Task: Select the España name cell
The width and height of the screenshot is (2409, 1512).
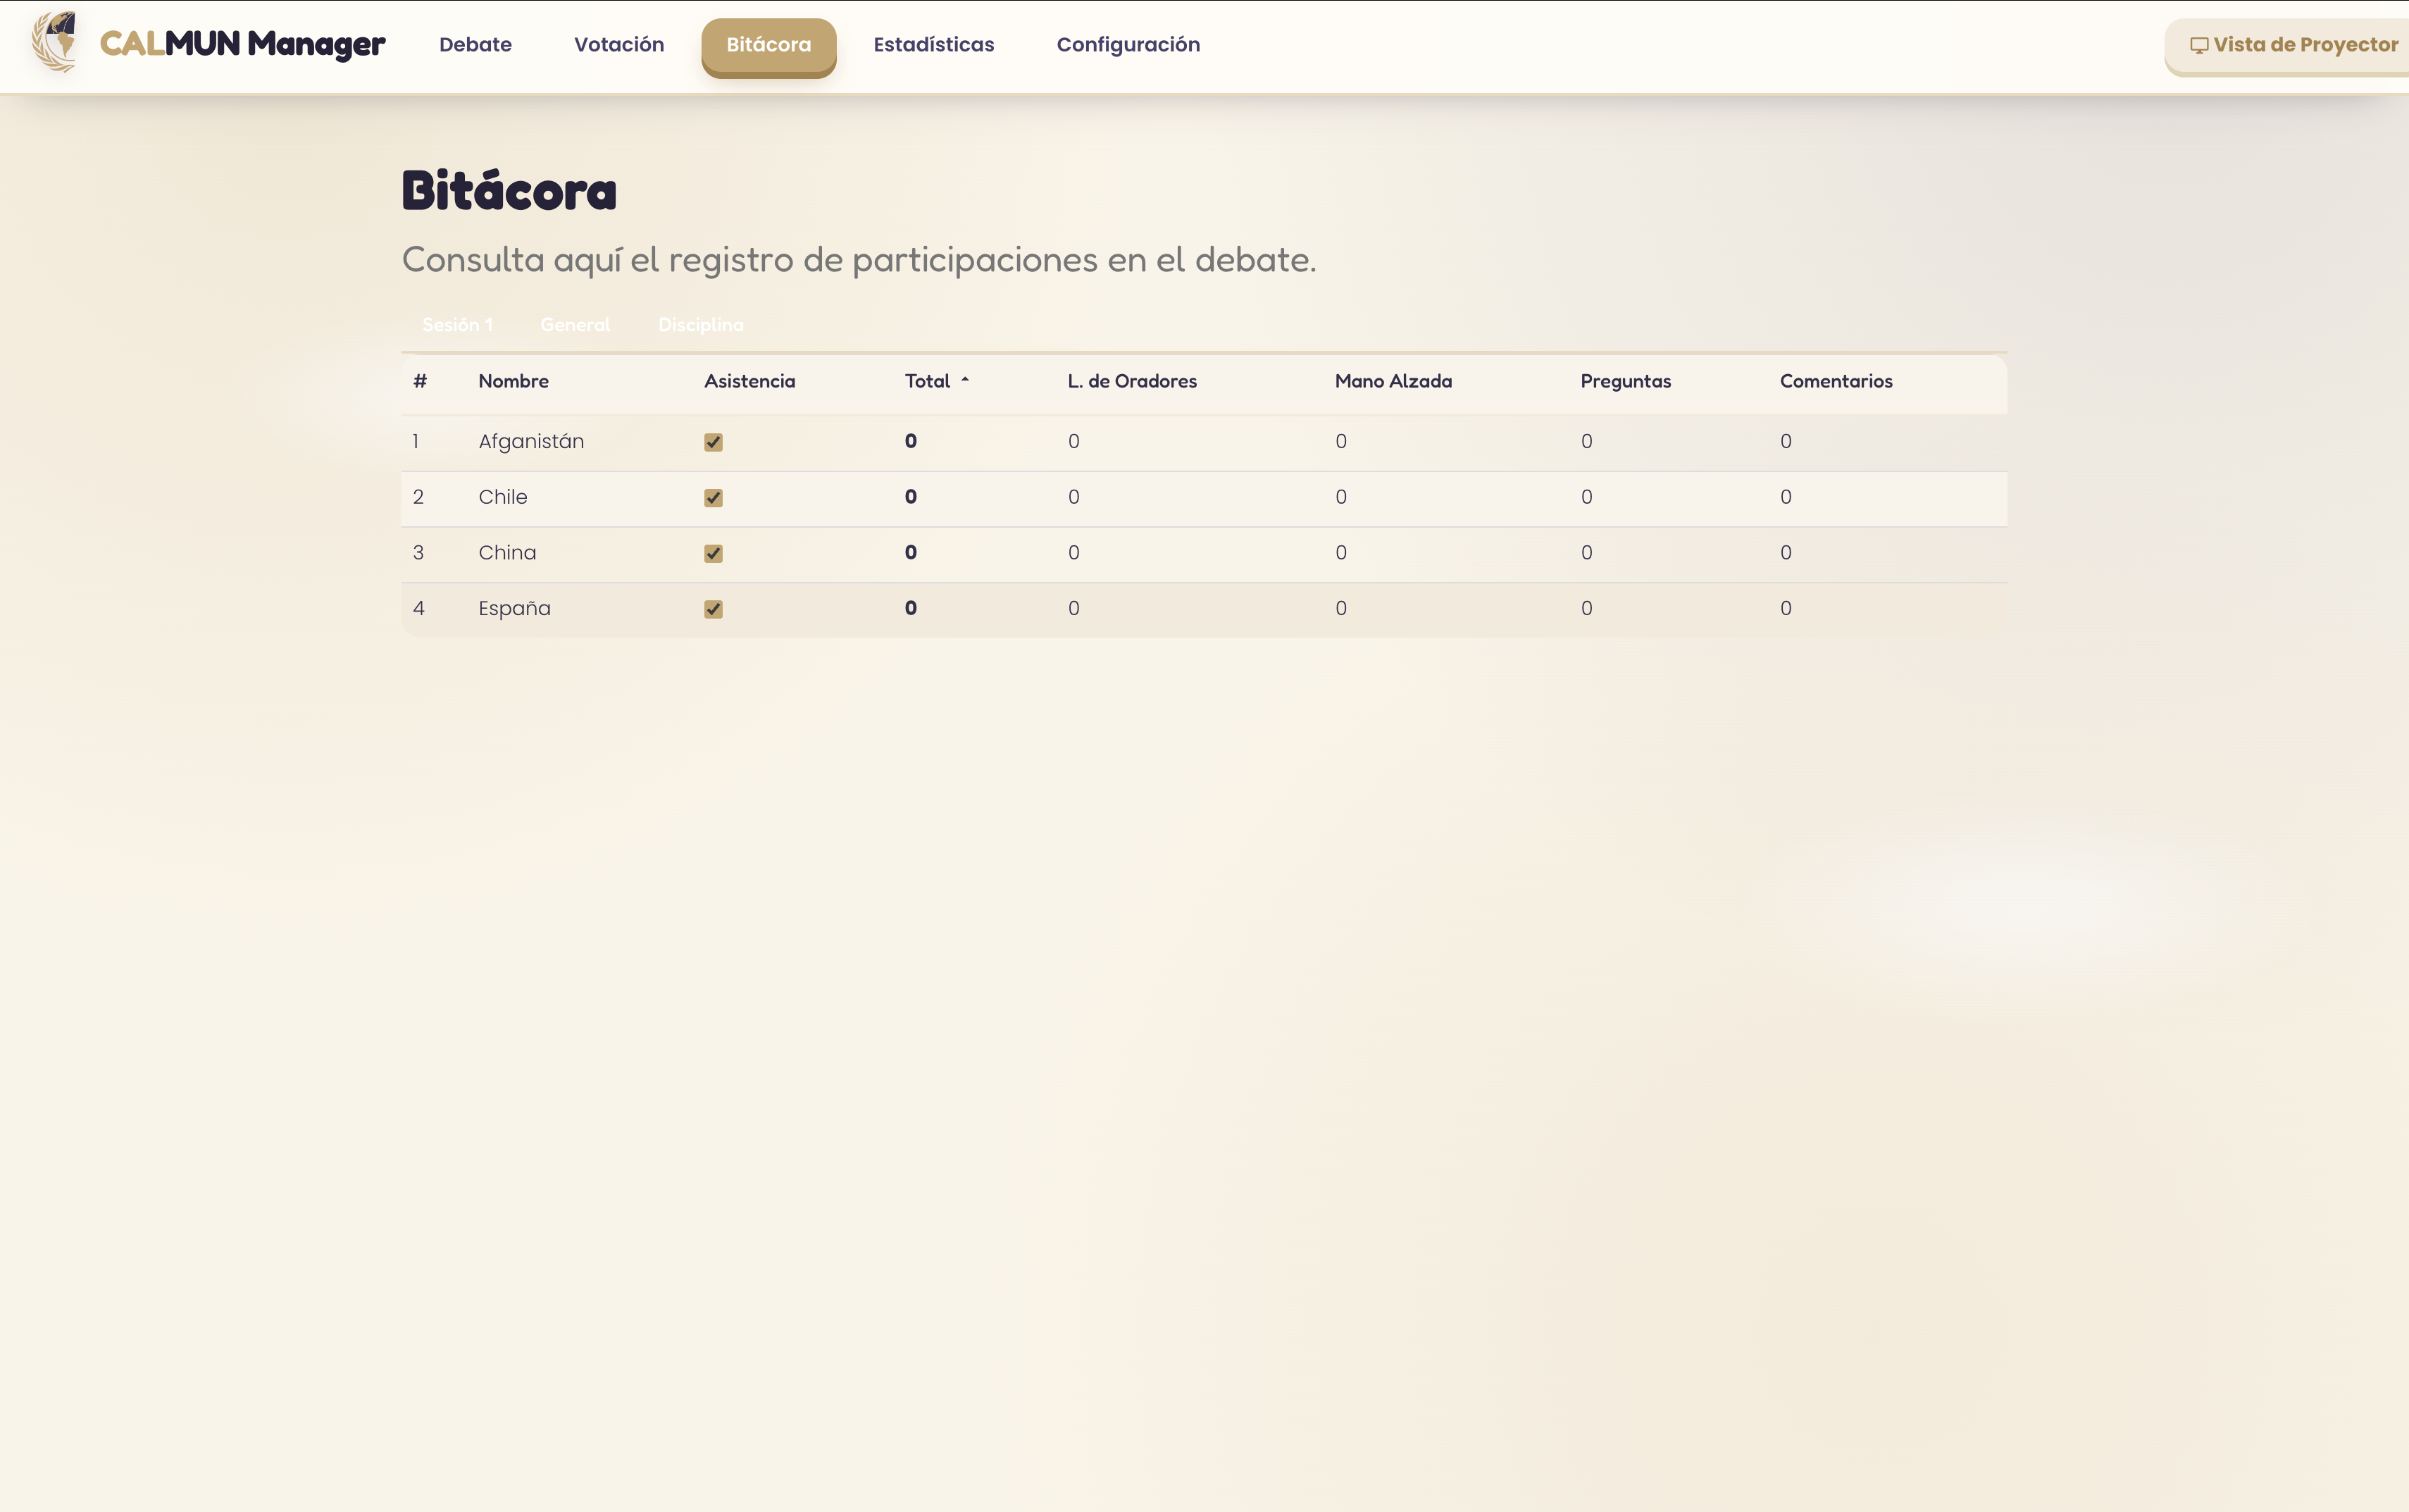Action: coord(513,609)
